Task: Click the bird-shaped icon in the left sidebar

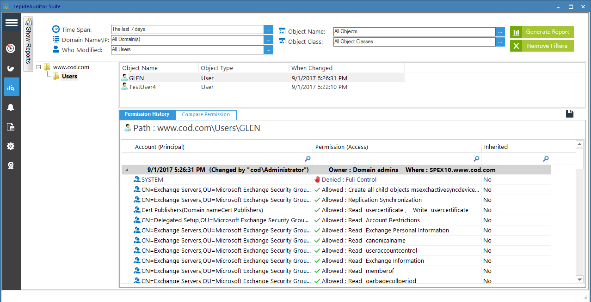Action: 11,69
